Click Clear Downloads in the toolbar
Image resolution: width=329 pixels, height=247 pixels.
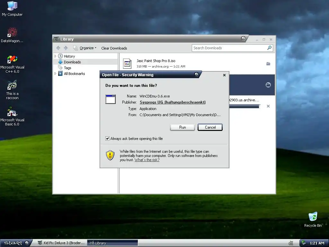[x=114, y=48]
